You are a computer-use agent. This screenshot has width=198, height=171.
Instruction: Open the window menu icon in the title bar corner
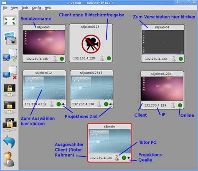4,3
